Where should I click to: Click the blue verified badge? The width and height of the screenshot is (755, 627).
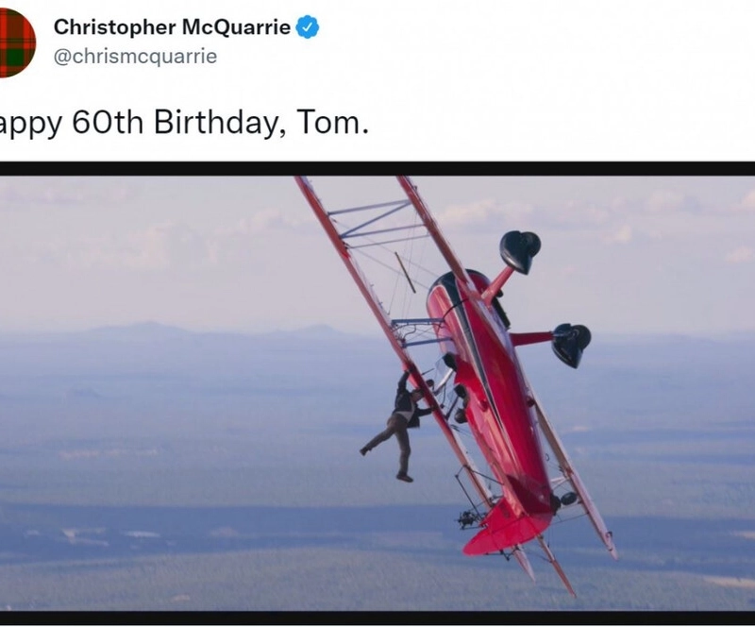coord(307,27)
